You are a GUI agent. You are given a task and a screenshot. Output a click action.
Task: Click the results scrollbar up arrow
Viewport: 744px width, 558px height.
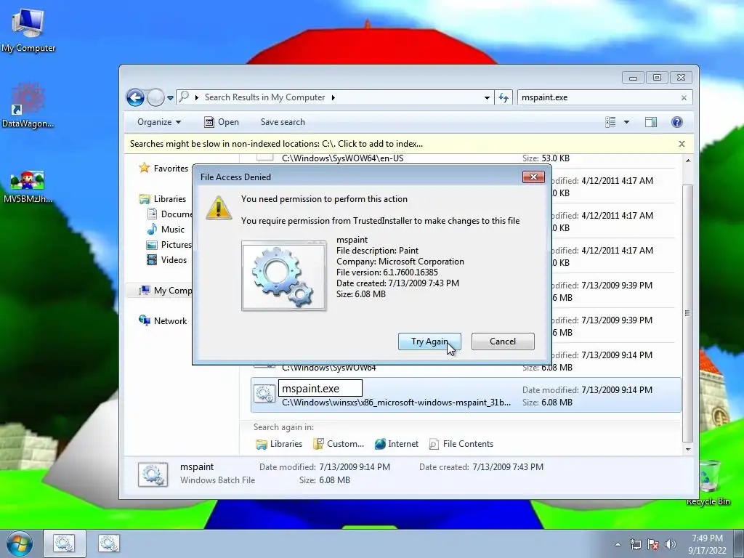tap(688, 161)
